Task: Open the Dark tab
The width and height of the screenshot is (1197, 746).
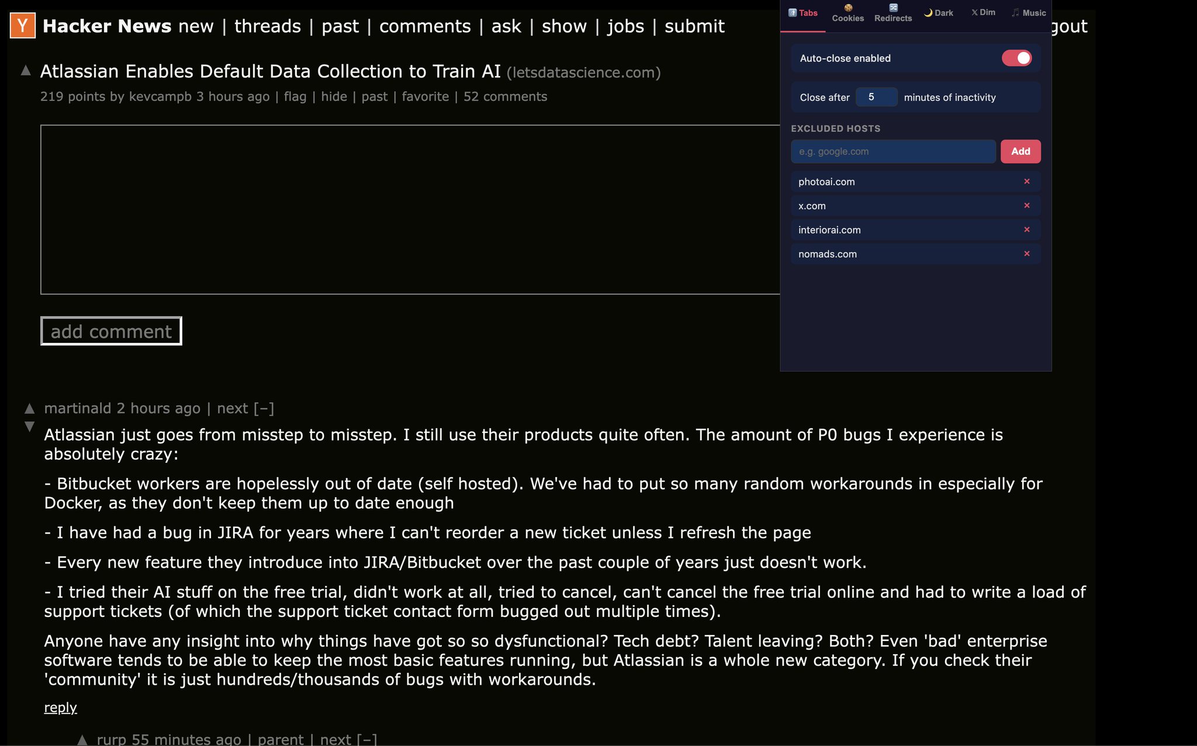Action: 938,13
